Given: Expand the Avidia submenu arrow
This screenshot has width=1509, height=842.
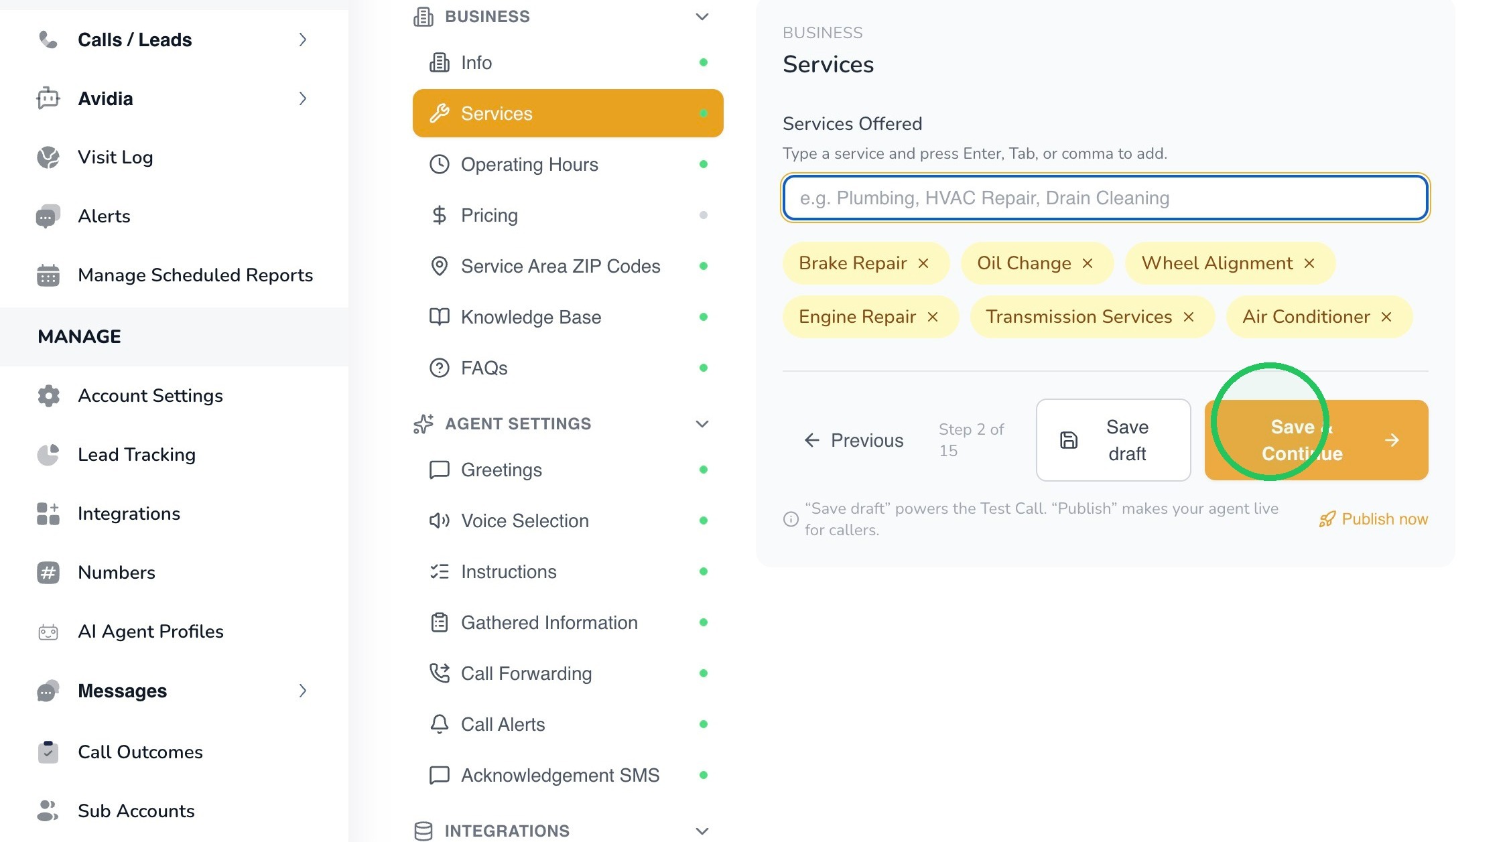Looking at the screenshot, I should tap(303, 98).
